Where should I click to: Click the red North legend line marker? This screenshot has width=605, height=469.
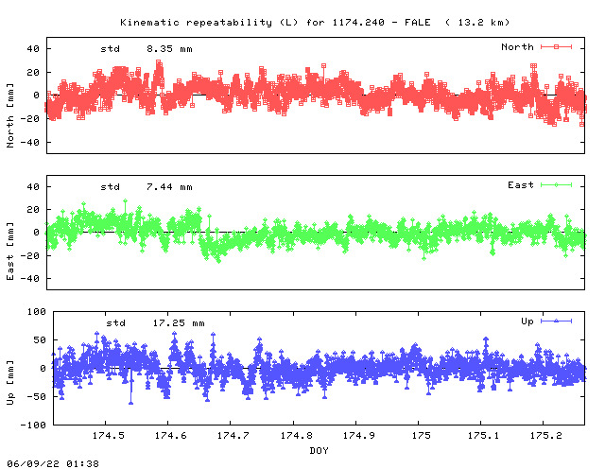click(556, 47)
